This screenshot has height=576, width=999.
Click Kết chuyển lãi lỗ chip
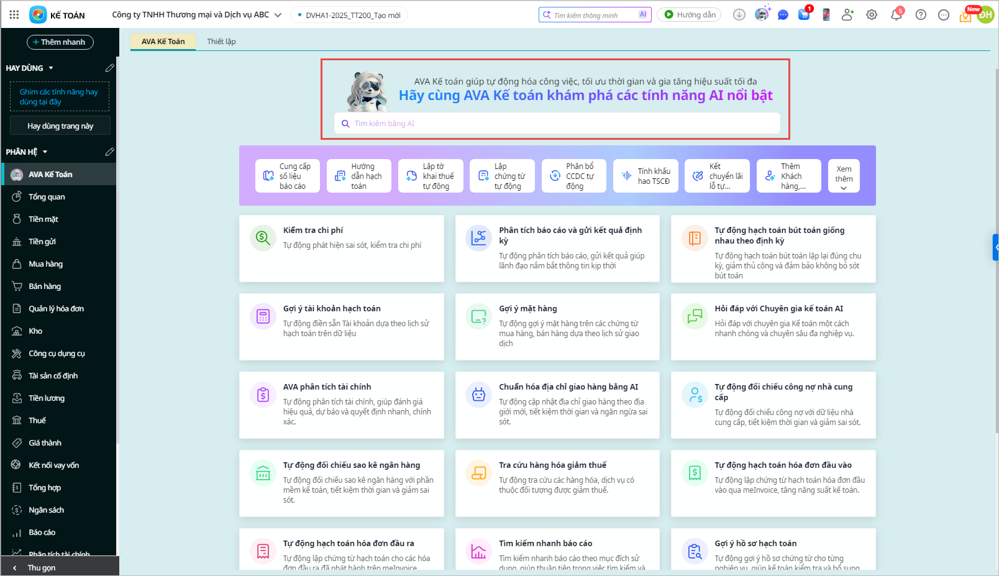tap(717, 176)
